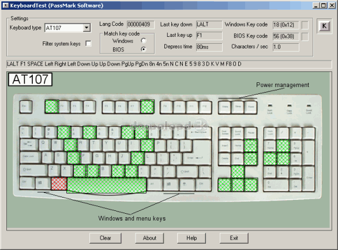This screenshot has height=250, width=338.
Task: Click the Power key under Power management
Action: 251,107
